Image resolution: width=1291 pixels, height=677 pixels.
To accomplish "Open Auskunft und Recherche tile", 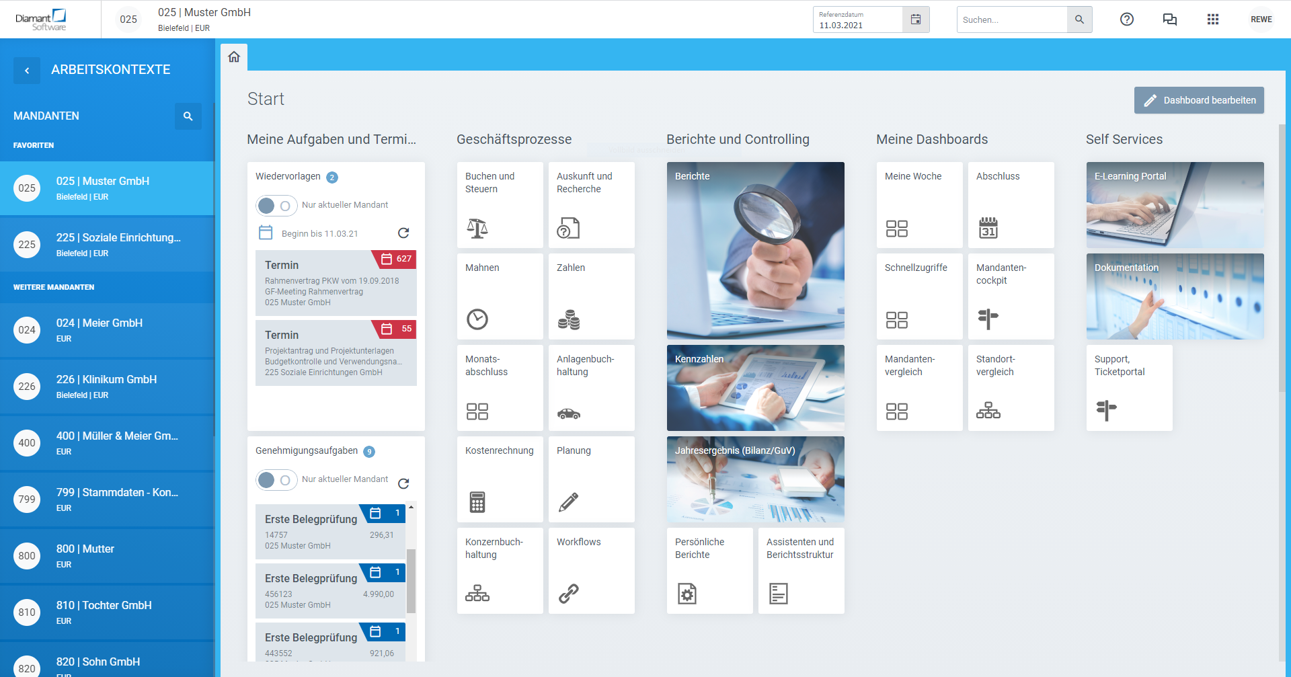I will click(592, 205).
